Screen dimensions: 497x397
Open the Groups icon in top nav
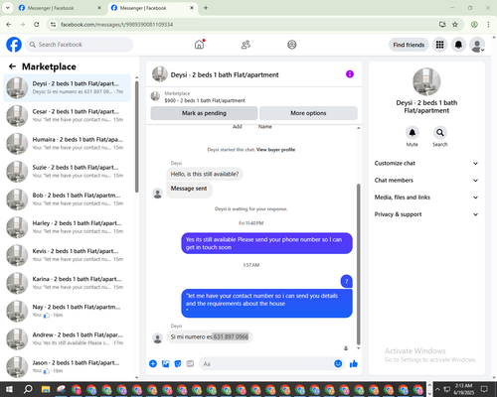tap(292, 45)
